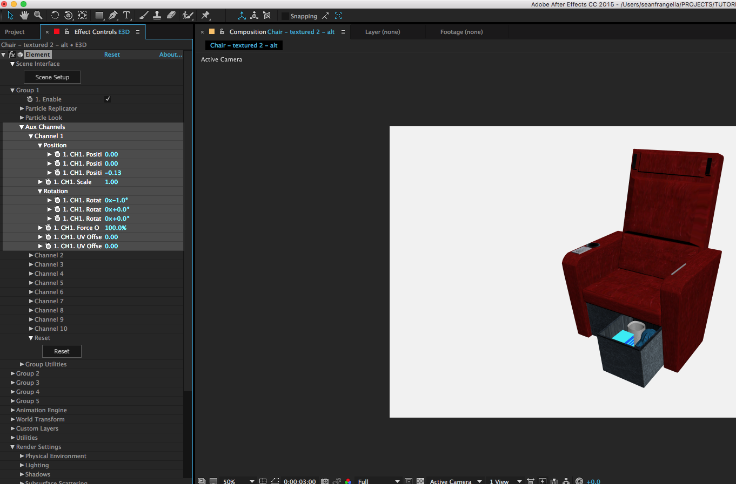The width and height of the screenshot is (736, 484).
Task: Select the Hand tool
Action: point(24,15)
